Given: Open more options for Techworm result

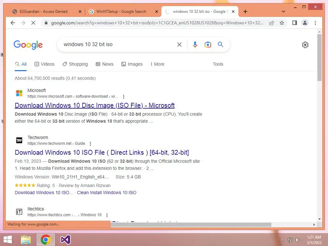Looking at the screenshot, I should pyautogui.click(x=90, y=144).
